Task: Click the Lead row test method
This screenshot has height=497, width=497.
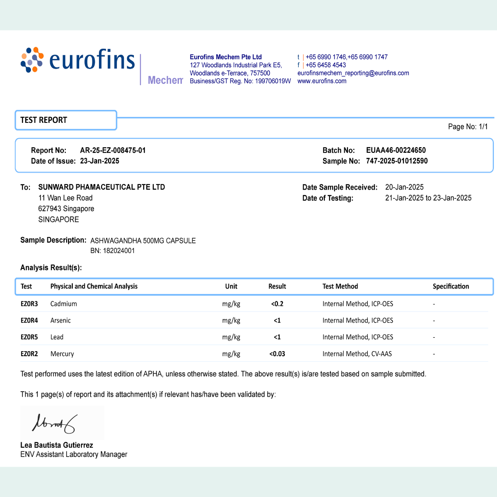Action: pyautogui.click(x=358, y=337)
